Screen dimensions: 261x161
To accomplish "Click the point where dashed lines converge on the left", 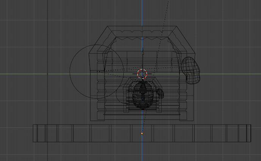I will 104,71.
